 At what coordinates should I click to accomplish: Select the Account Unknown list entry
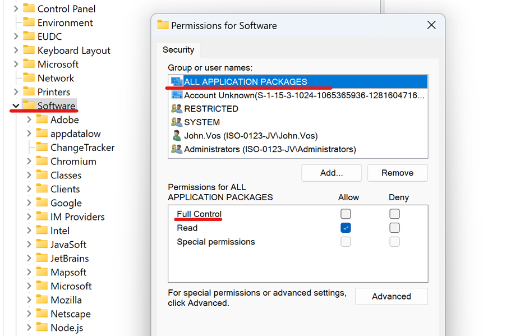coord(304,95)
